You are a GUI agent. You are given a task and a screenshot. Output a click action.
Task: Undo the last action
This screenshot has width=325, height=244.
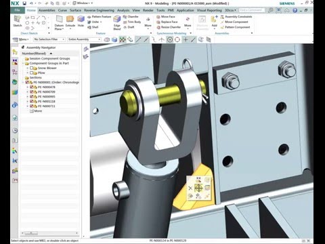(31, 3)
